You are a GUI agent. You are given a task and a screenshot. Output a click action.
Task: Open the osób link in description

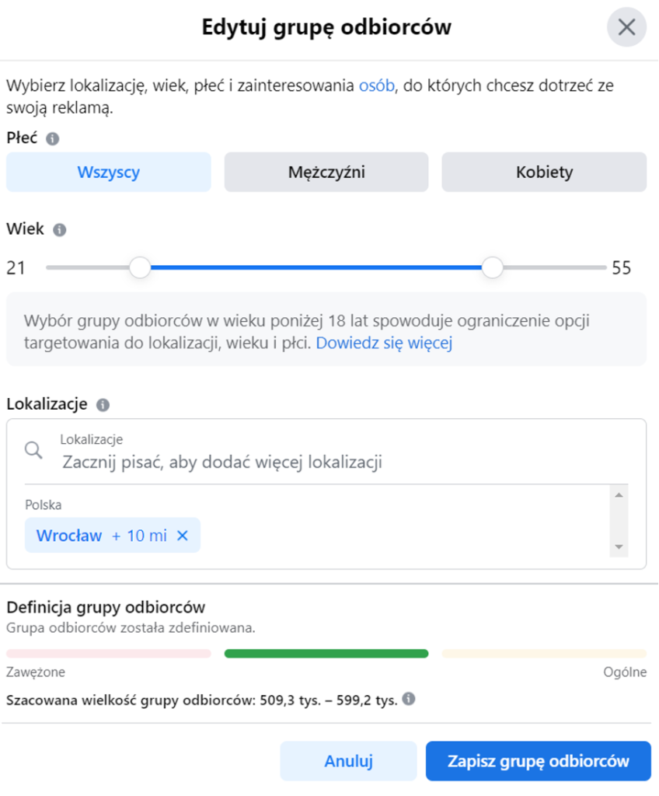(377, 86)
